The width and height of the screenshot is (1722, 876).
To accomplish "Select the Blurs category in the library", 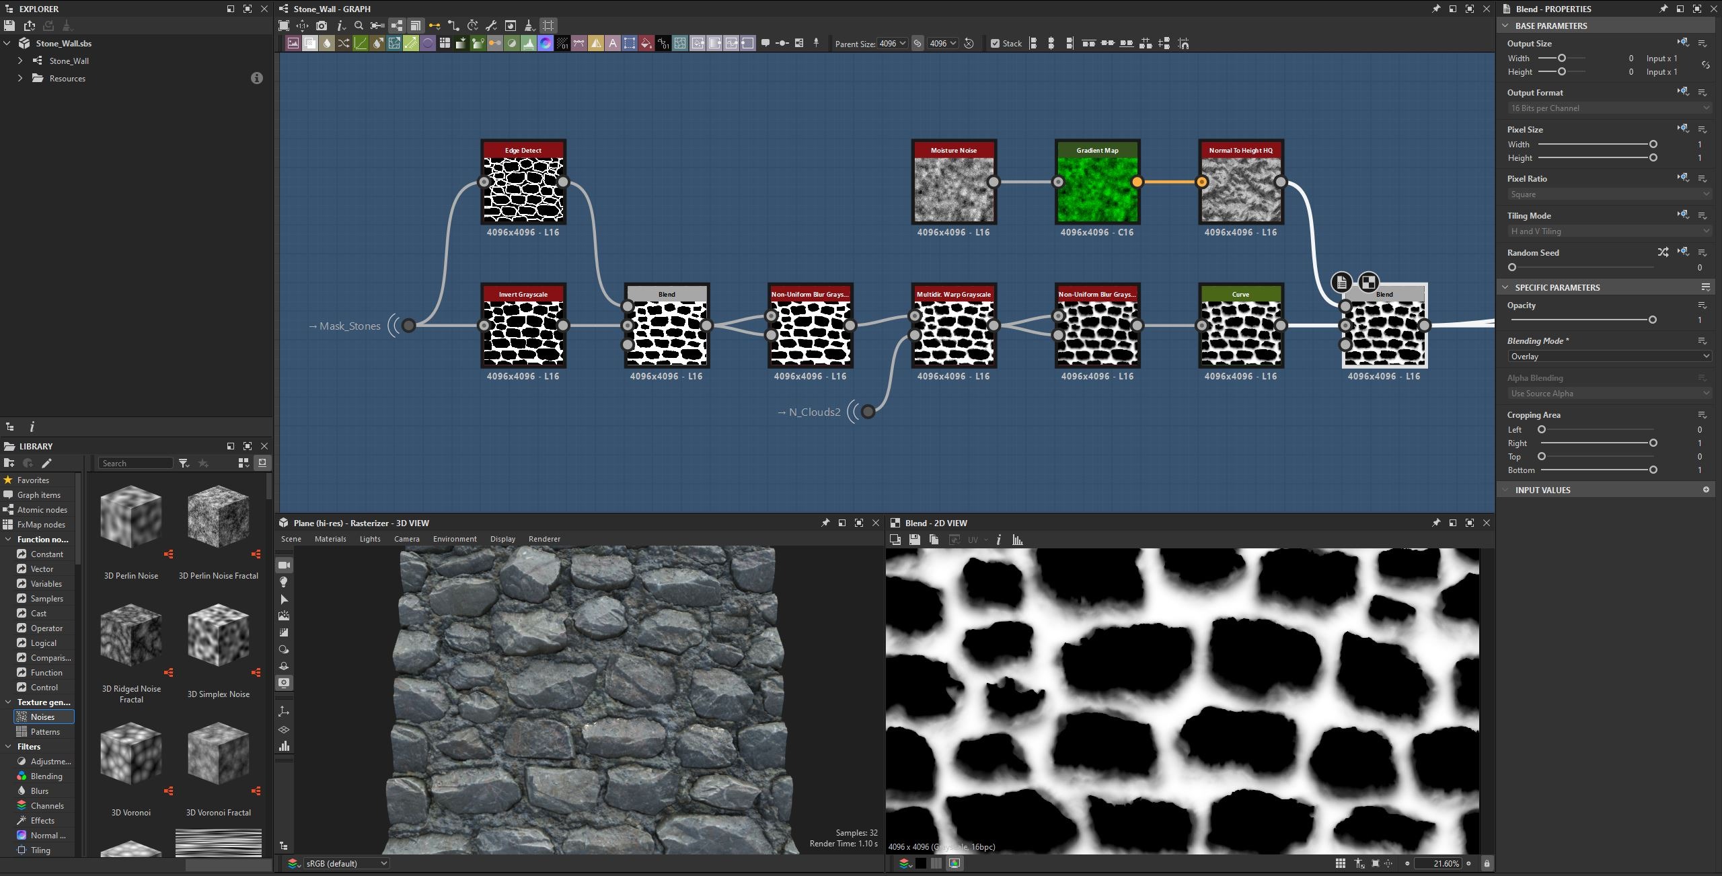I will [x=39, y=791].
